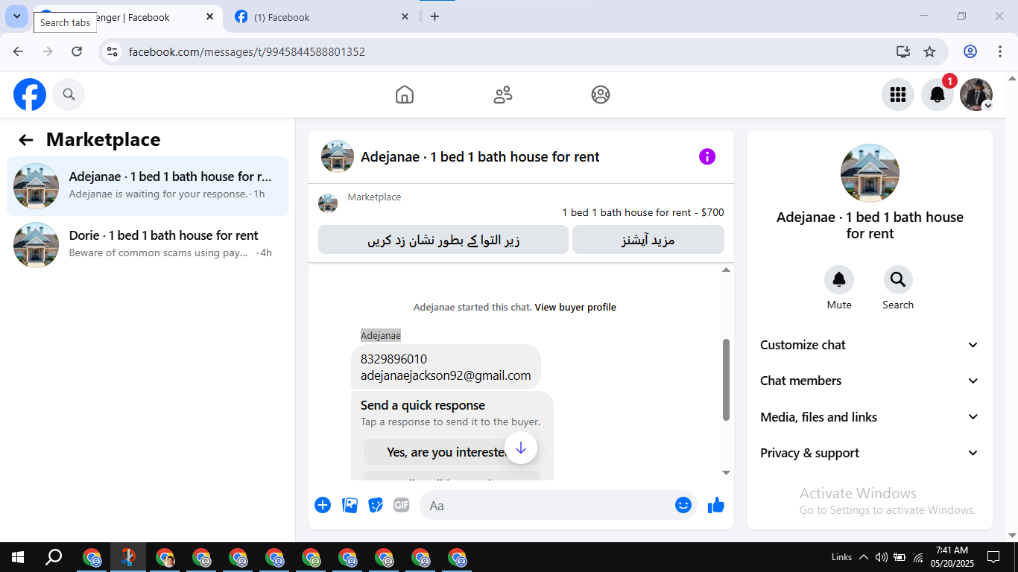Click the taskbar volume icon

pos(882,556)
